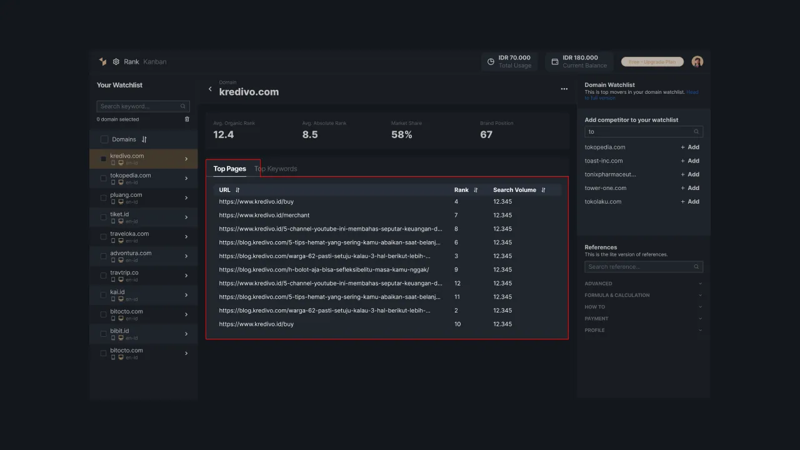Toggle checkbox for bibit.id

click(x=103, y=334)
